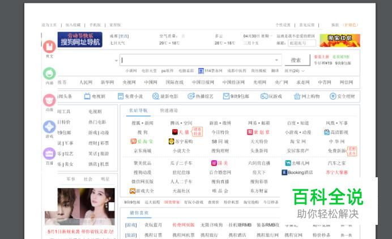This screenshot has width=392, height=239.
Task: Click the 去哪儿网 camel logo icon
Action: coord(288,163)
